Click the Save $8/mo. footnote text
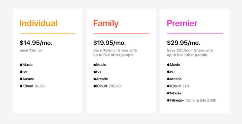Image resolution: width=242 pixels, height=124 pixels. pyautogui.click(x=105, y=50)
